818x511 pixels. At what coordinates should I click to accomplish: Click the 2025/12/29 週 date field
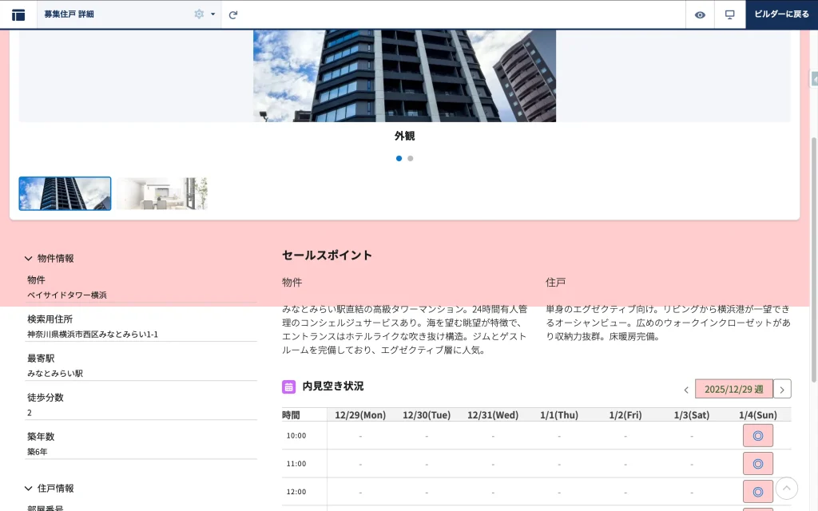coord(733,389)
